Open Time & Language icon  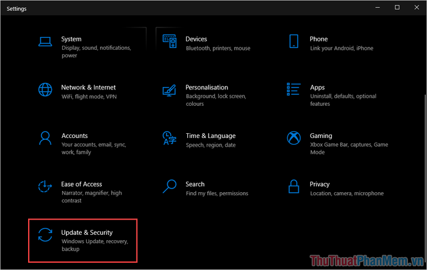pyautogui.click(x=170, y=138)
